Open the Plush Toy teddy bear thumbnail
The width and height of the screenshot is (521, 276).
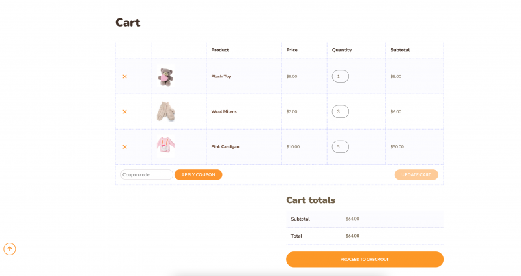coord(165,77)
